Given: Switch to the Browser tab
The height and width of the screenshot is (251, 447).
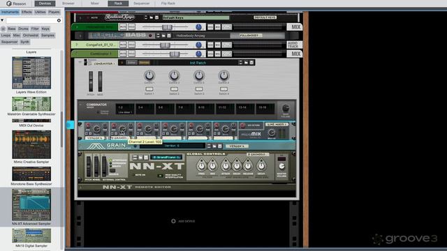Looking at the screenshot, I should pos(68,3).
